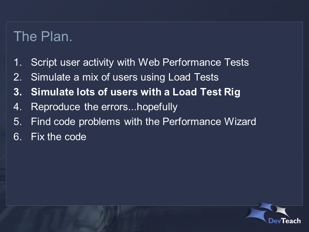Click bold list number 3
Screen dimensions: 309x232
17,92
